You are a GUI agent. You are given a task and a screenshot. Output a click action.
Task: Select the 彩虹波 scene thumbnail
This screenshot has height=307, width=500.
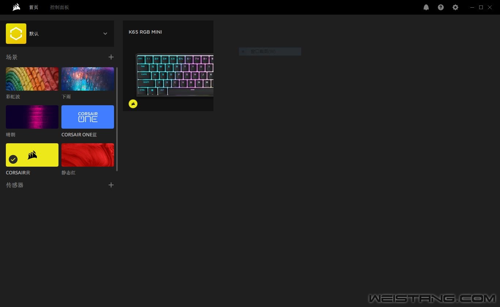(x=32, y=79)
